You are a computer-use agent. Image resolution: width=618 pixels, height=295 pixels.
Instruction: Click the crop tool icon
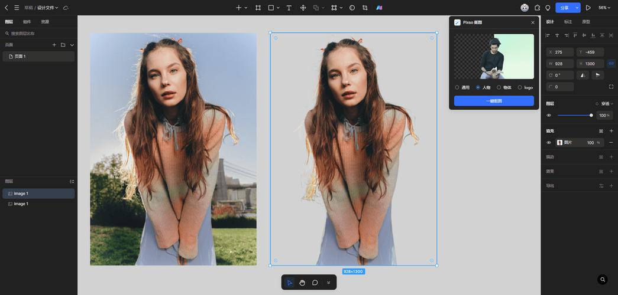(365, 8)
